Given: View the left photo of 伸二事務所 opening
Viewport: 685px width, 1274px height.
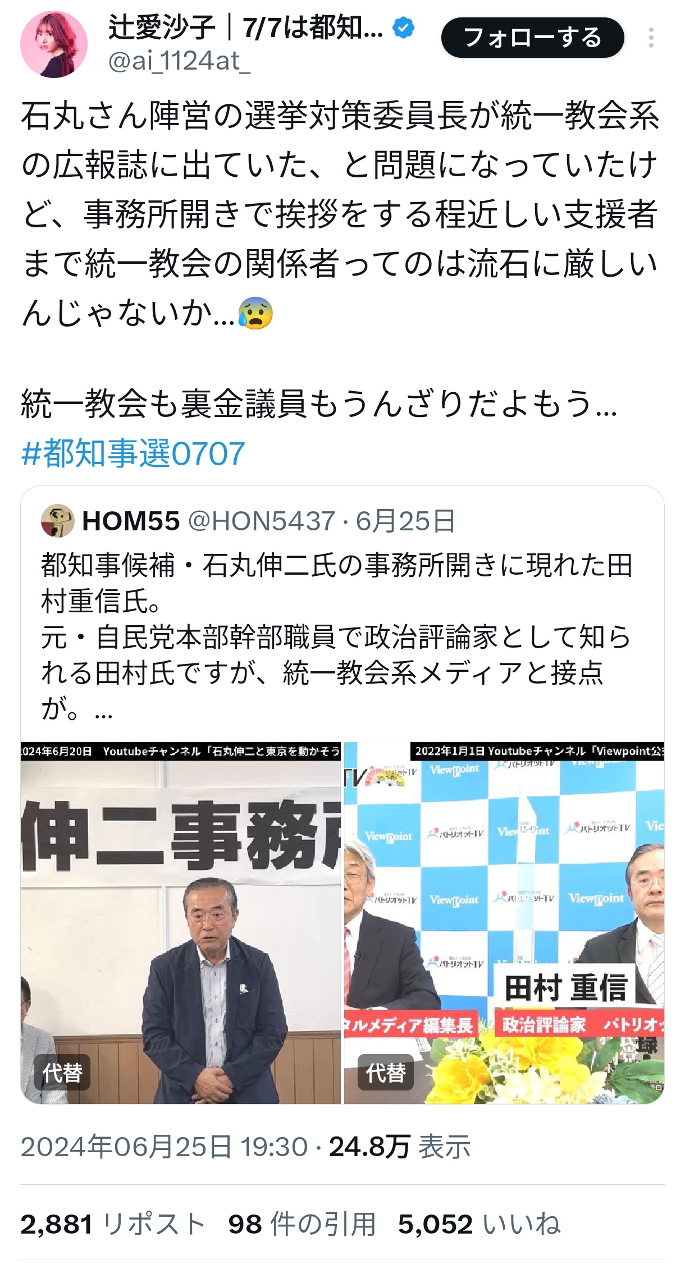Looking at the screenshot, I should click(x=181, y=923).
